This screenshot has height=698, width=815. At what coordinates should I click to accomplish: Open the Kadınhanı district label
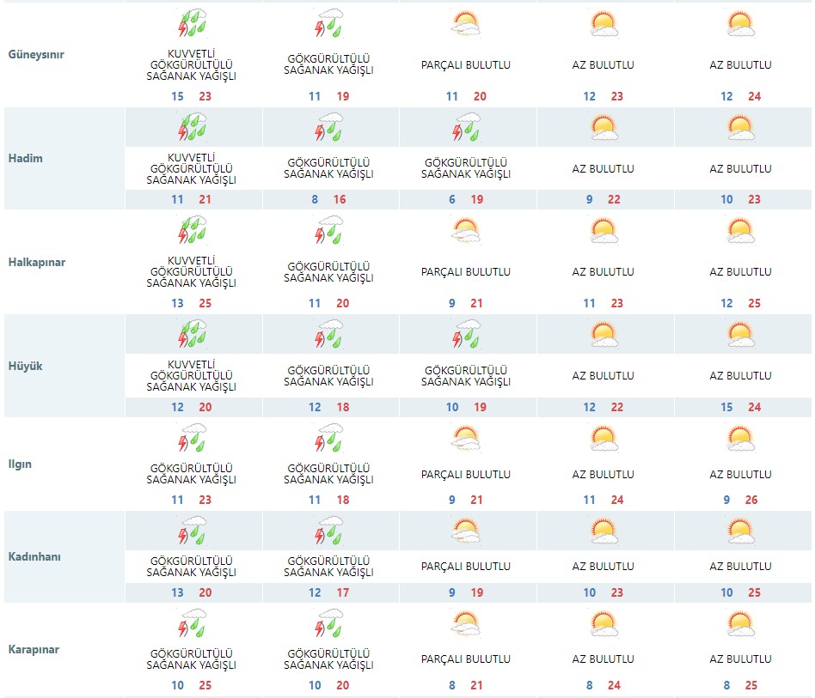[35, 557]
